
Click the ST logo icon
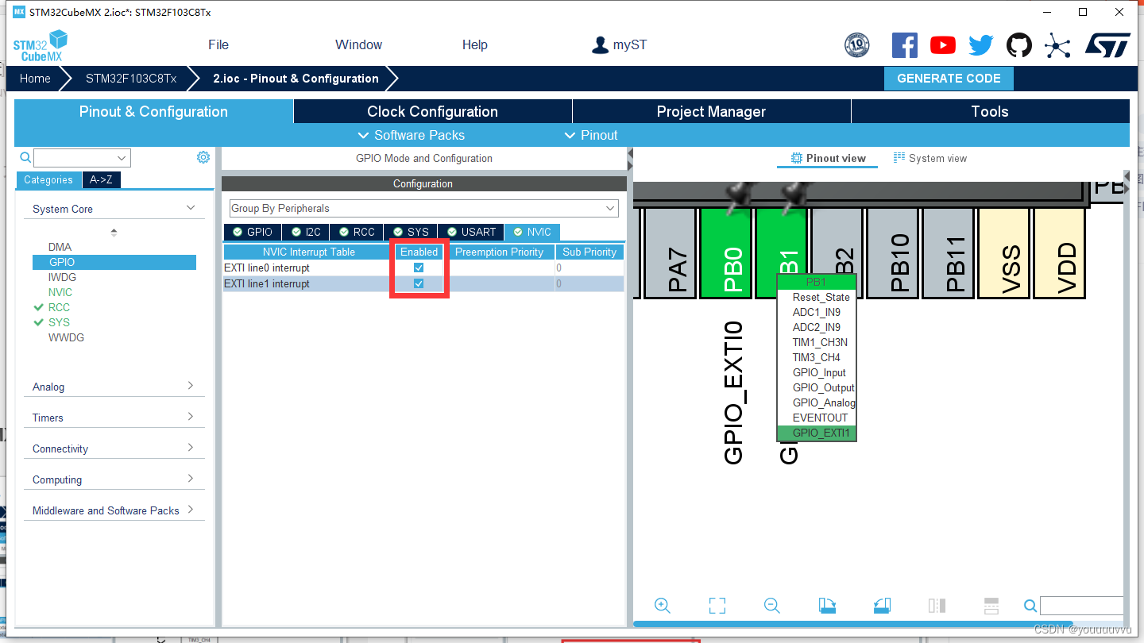click(1107, 45)
